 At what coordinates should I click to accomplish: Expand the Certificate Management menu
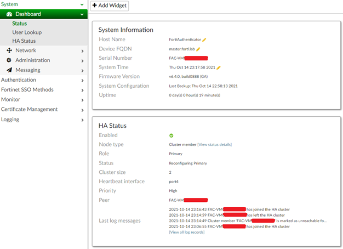click(x=82, y=110)
